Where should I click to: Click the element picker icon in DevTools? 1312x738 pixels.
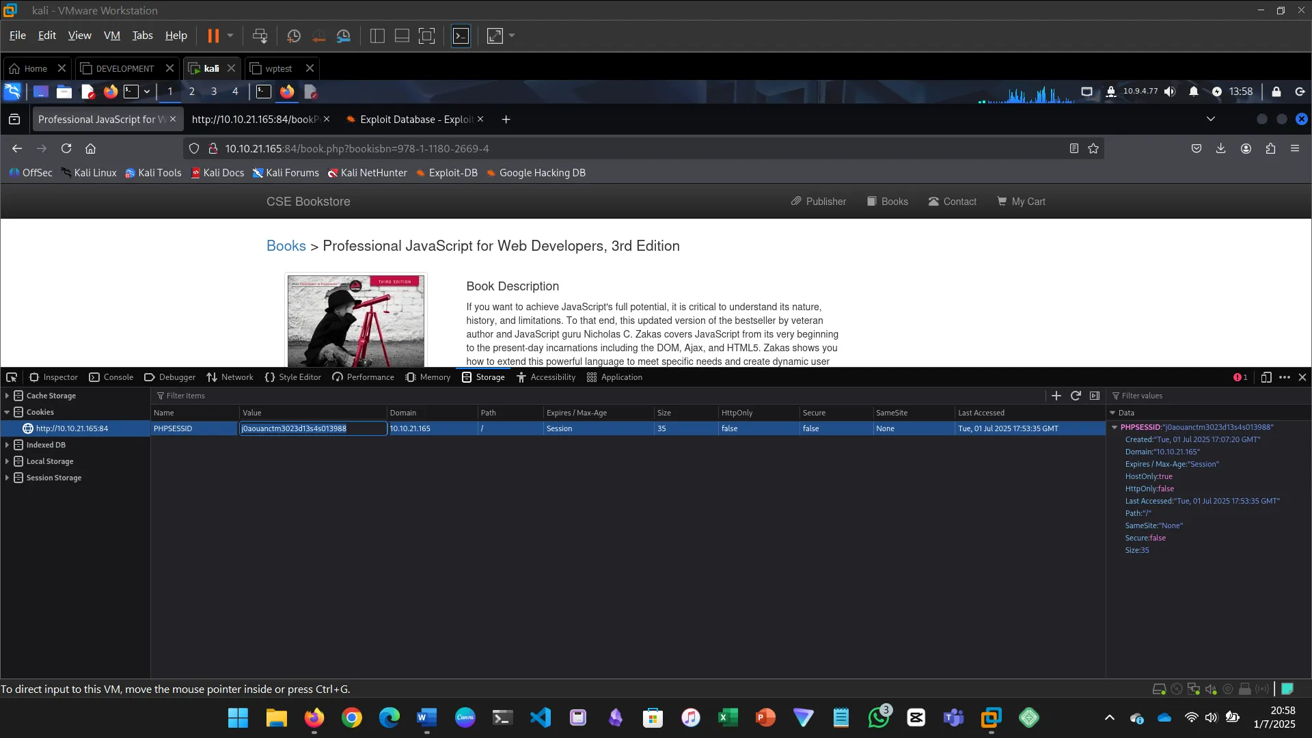[12, 377]
